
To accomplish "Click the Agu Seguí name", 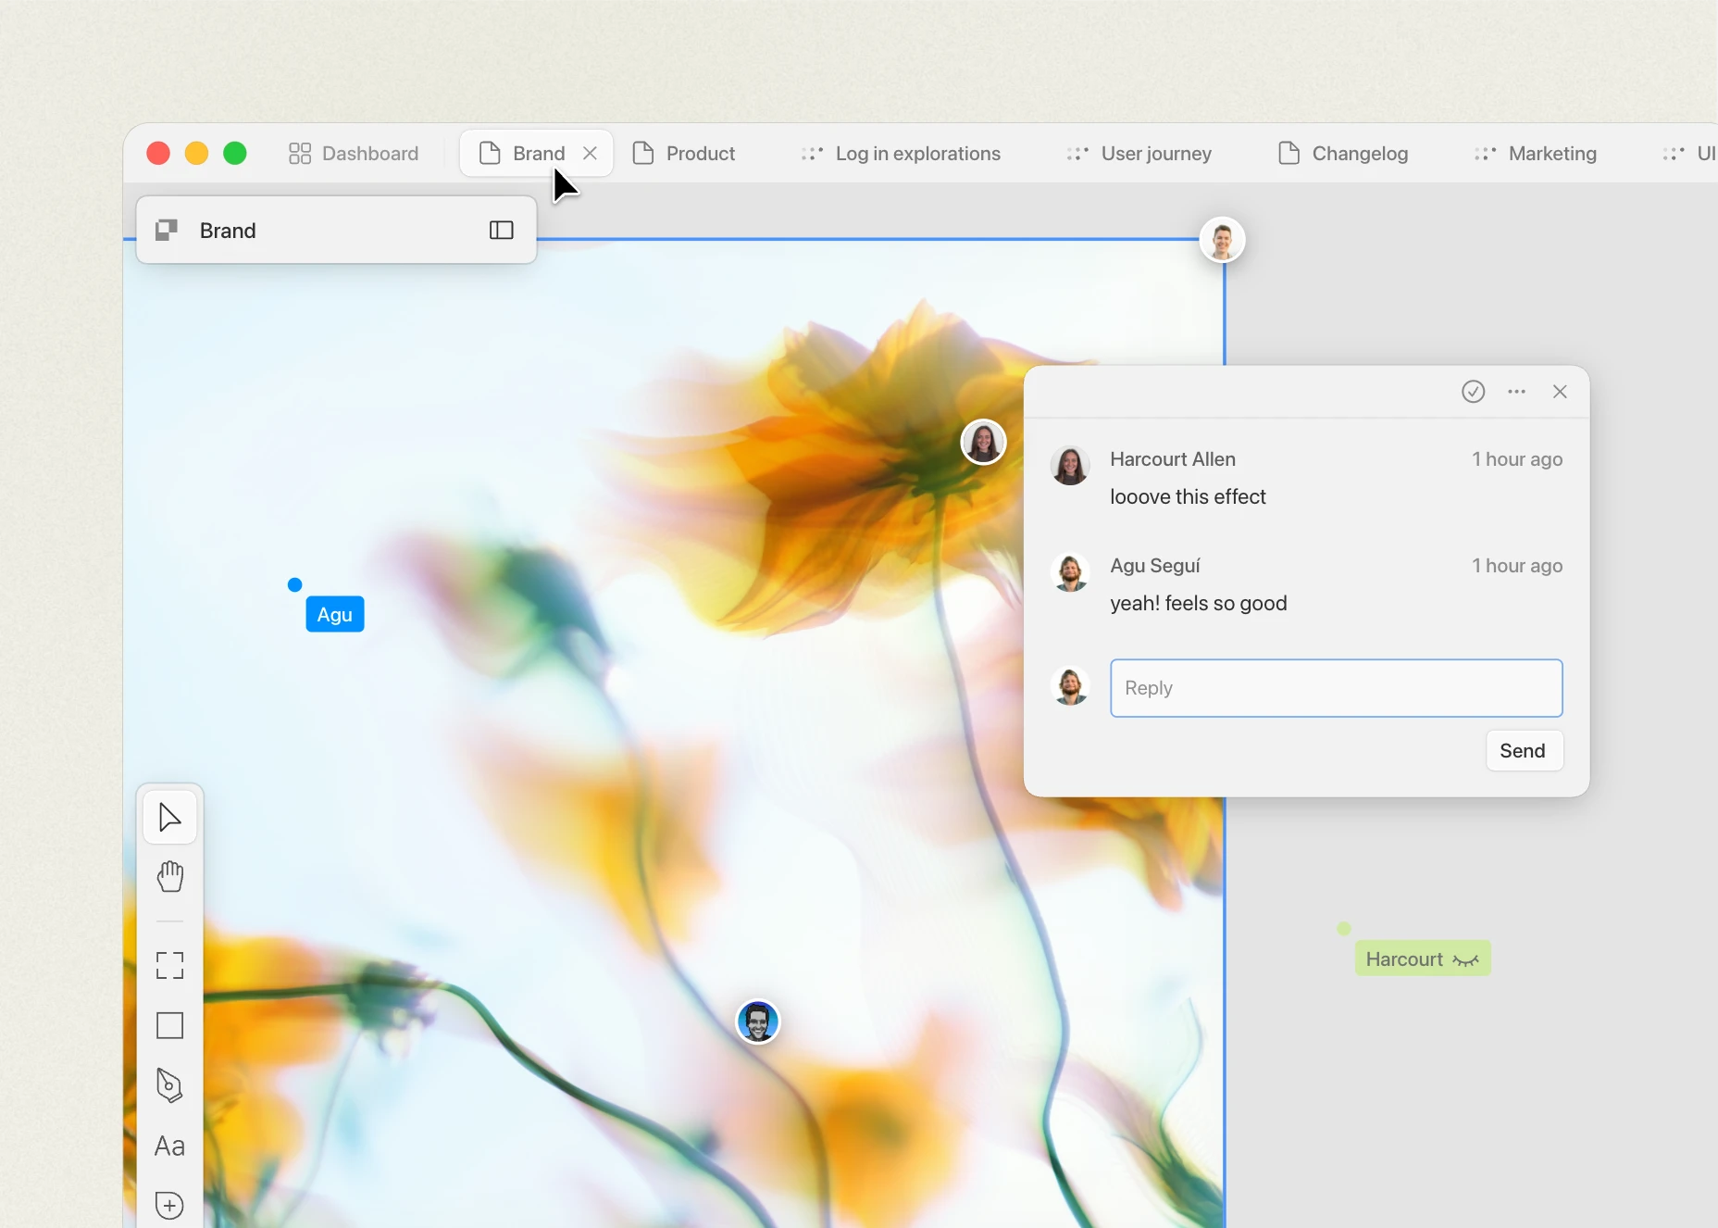I will (1155, 566).
